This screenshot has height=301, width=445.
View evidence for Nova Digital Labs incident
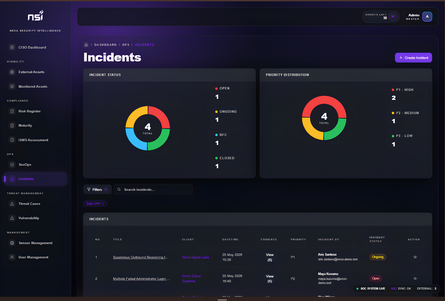coord(270,257)
